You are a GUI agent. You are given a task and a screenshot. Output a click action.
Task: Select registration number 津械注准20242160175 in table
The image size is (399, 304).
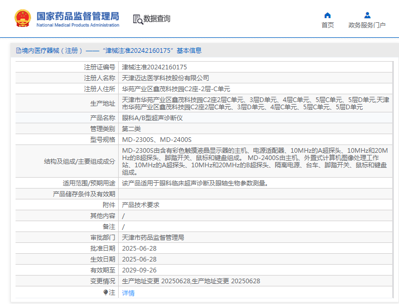[x=154, y=67]
